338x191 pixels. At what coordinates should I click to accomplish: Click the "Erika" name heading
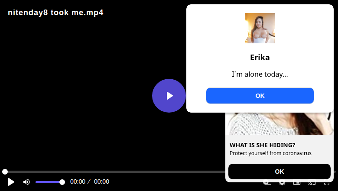click(260, 58)
